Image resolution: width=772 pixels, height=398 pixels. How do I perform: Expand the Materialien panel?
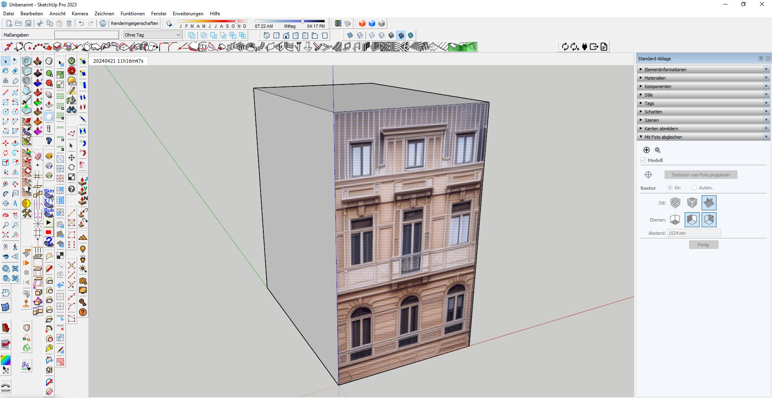[655, 78]
